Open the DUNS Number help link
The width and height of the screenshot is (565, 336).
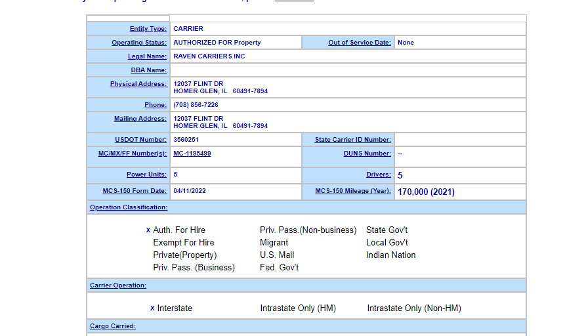click(x=367, y=154)
